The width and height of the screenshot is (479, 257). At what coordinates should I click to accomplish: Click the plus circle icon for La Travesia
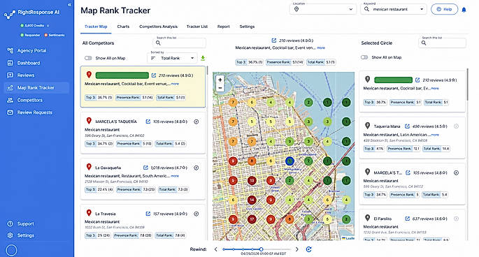point(196,214)
